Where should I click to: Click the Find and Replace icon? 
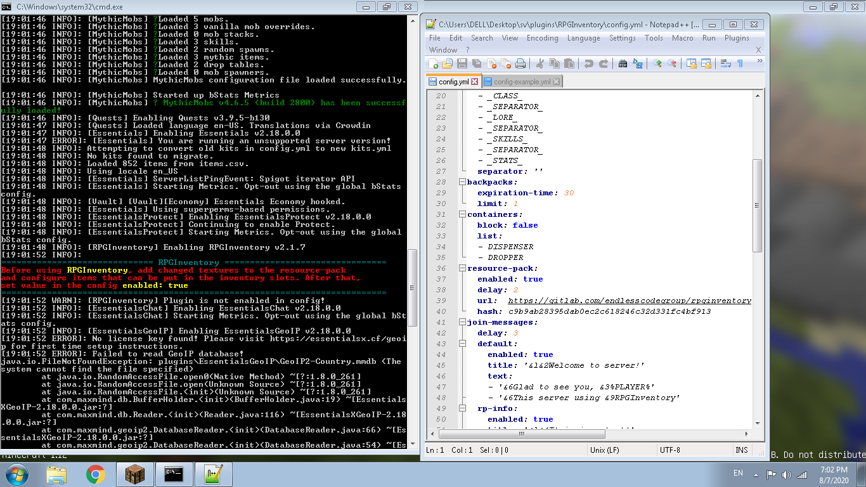pos(638,63)
